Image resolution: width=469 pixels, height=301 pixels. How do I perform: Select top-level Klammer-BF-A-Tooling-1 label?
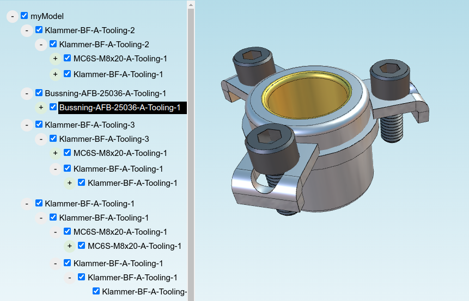[90, 204]
